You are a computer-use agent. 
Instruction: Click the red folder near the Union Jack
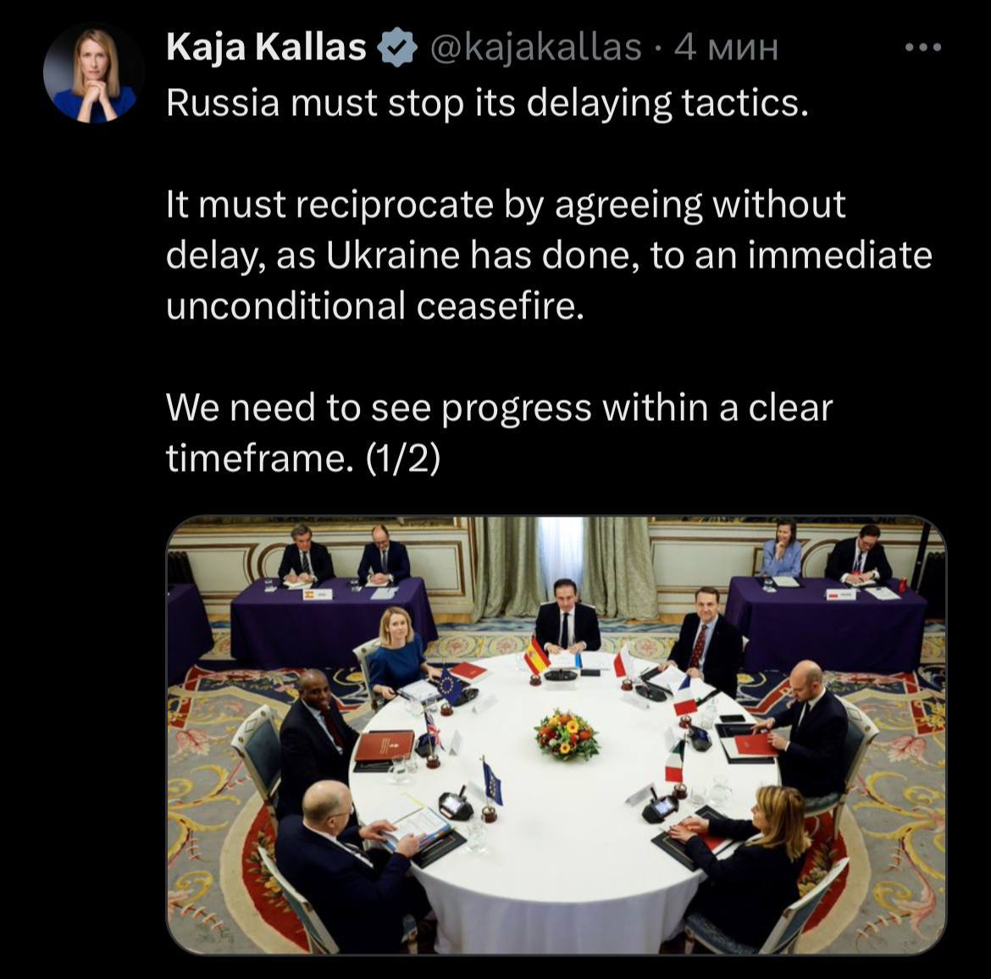pyautogui.click(x=385, y=746)
